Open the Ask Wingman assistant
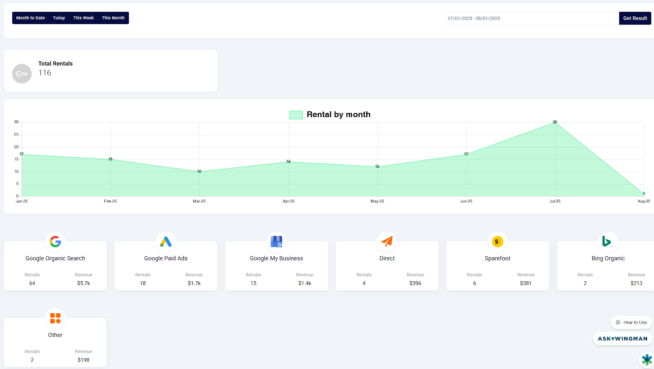The image size is (654, 369). (623, 339)
